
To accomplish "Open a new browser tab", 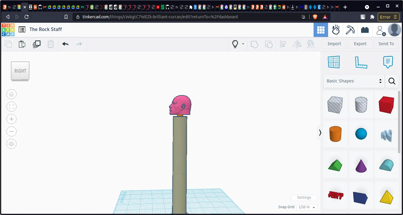I will pos(345,7).
